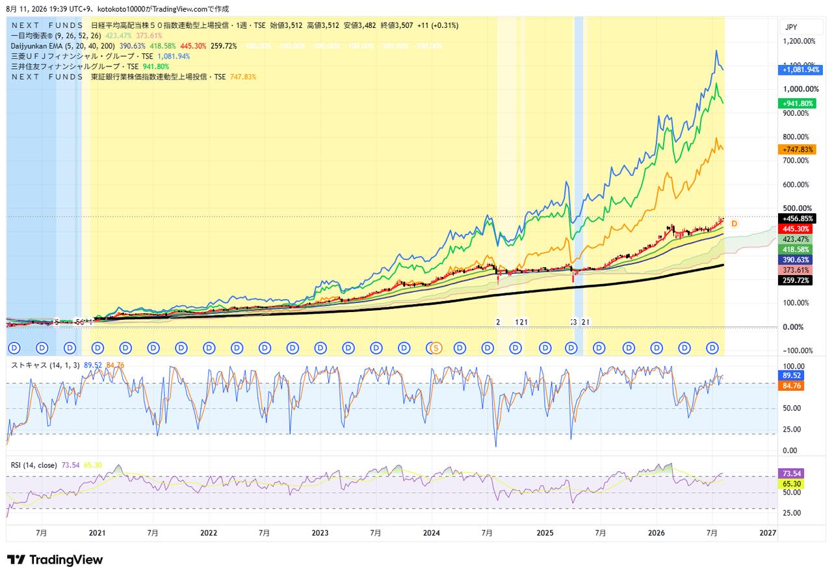Click the yellow 65.30 RSI scale label
The height and width of the screenshot is (578, 832).
pyautogui.click(x=792, y=484)
